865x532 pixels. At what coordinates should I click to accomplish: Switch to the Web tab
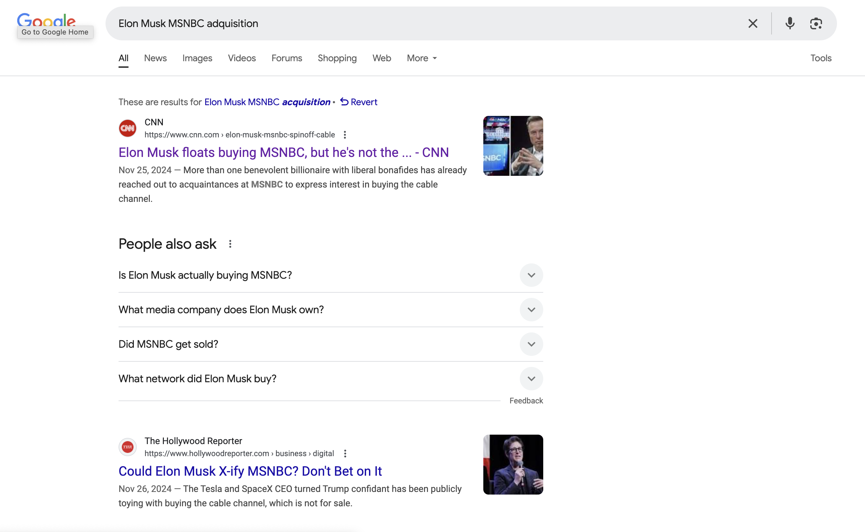click(381, 58)
